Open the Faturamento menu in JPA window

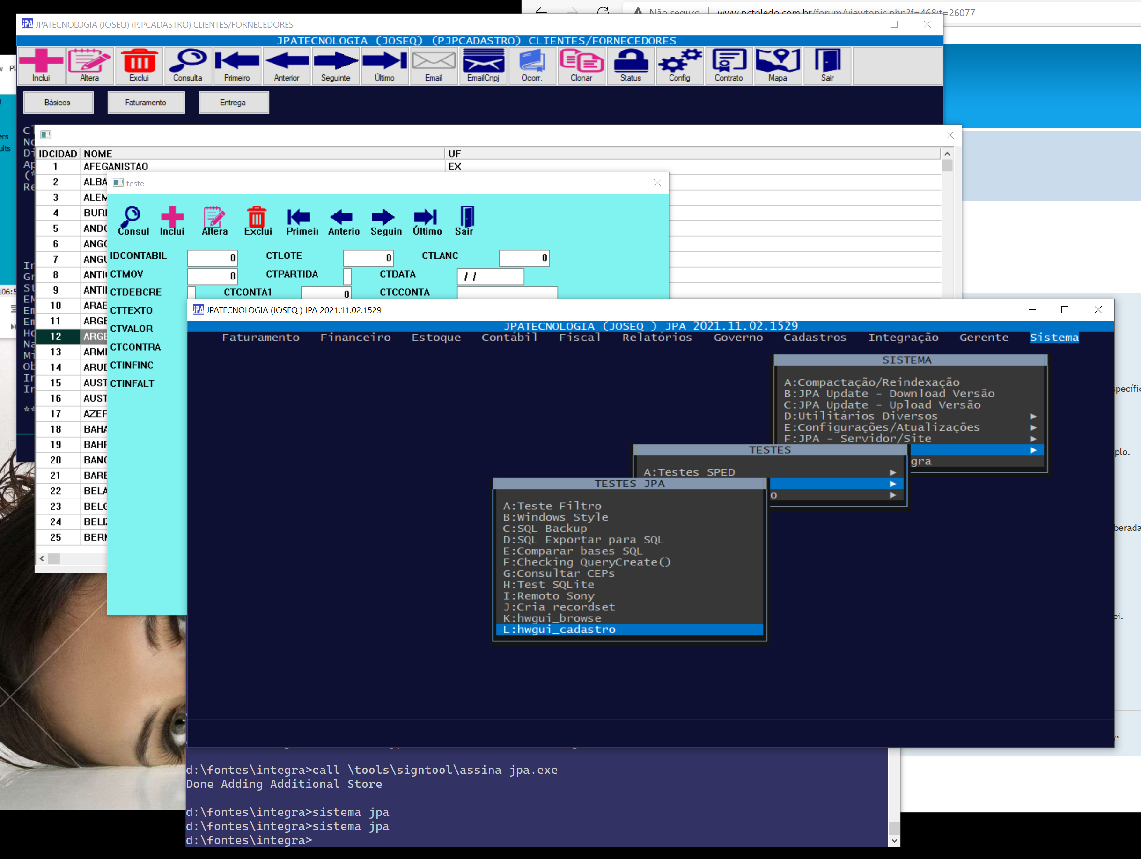click(260, 337)
